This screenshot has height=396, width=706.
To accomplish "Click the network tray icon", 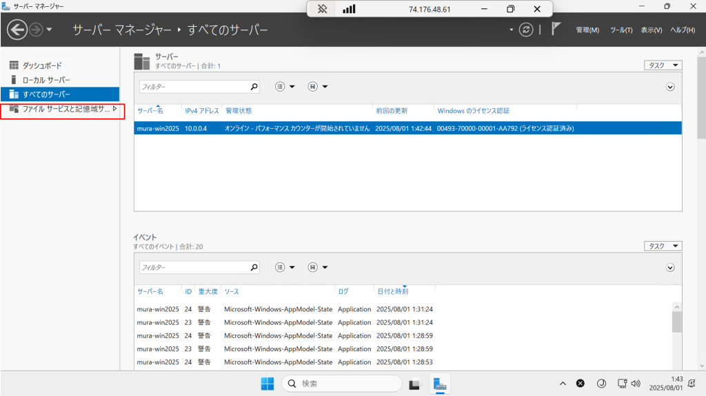I will coord(622,384).
